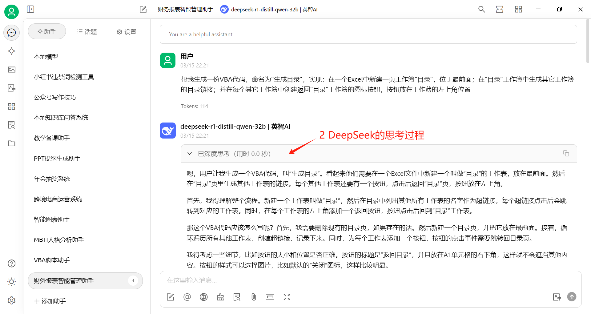The height and width of the screenshot is (314, 591).
Task: Start new topic from input toolbar
Action: click(171, 297)
